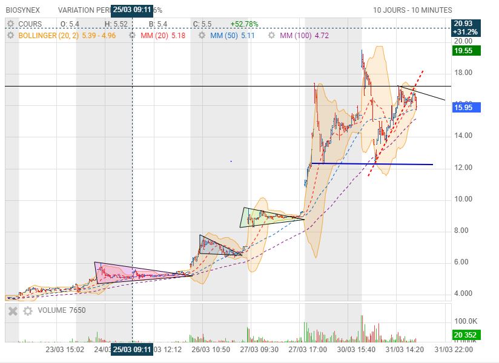This screenshot has width=499, height=363.
Task: Select the MM (20) 5.18 indicator label
Action: [163, 35]
